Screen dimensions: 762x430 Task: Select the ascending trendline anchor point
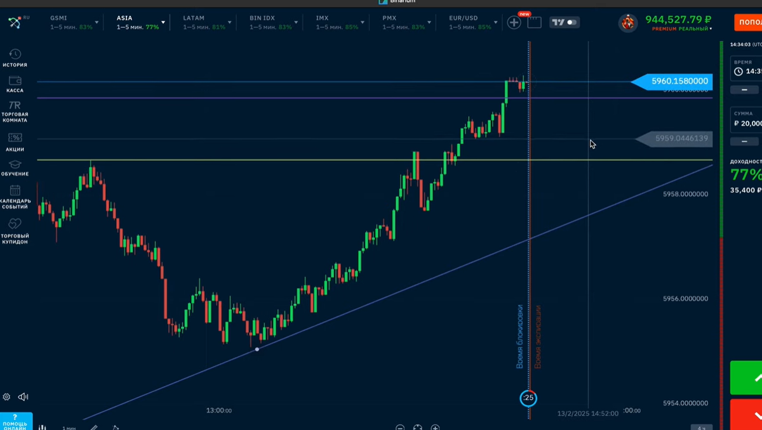point(257,349)
